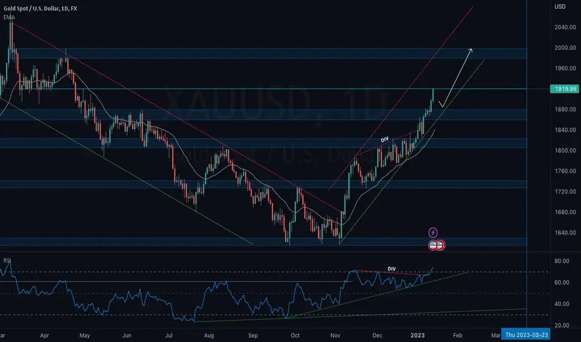Click the Sep label on time axis
Image resolution: width=581 pixels, height=342 pixels.
pos(252,335)
